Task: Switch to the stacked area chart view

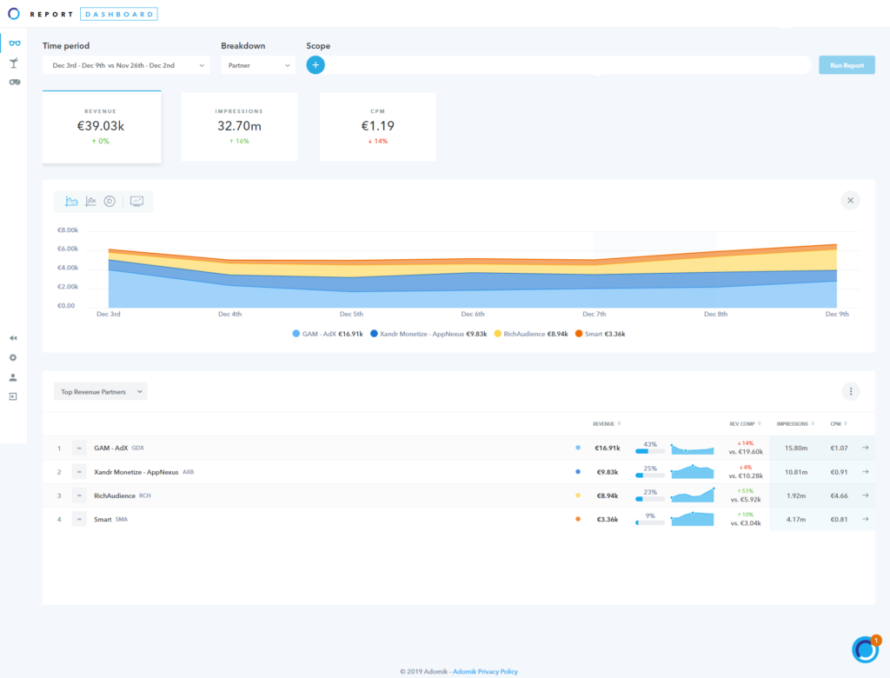Action: pos(71,201)
